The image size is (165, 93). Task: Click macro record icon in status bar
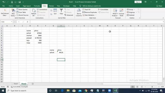[x=8, y=87]
